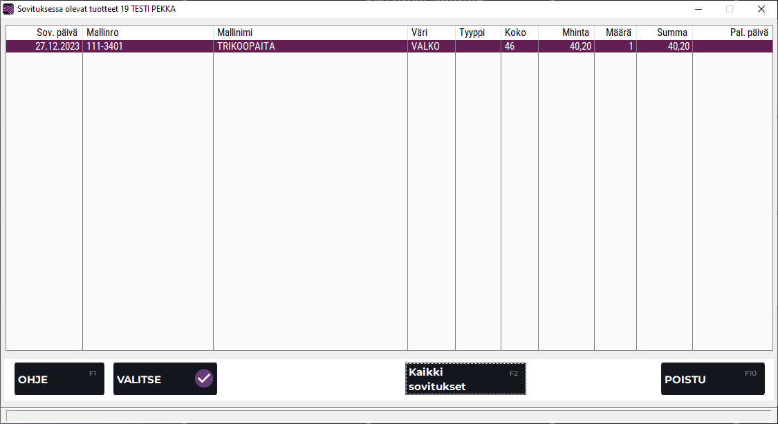Click the application icon in the title bar

(8, 9)
